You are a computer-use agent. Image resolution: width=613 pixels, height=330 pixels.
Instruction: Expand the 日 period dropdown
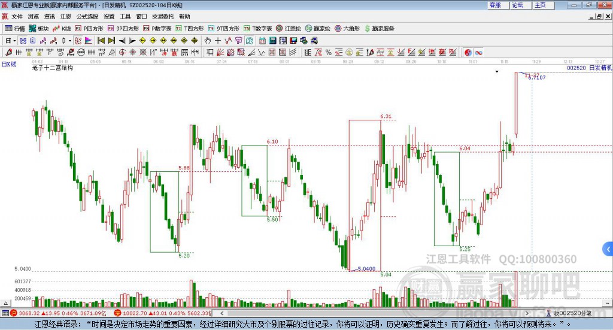point(14,41)
